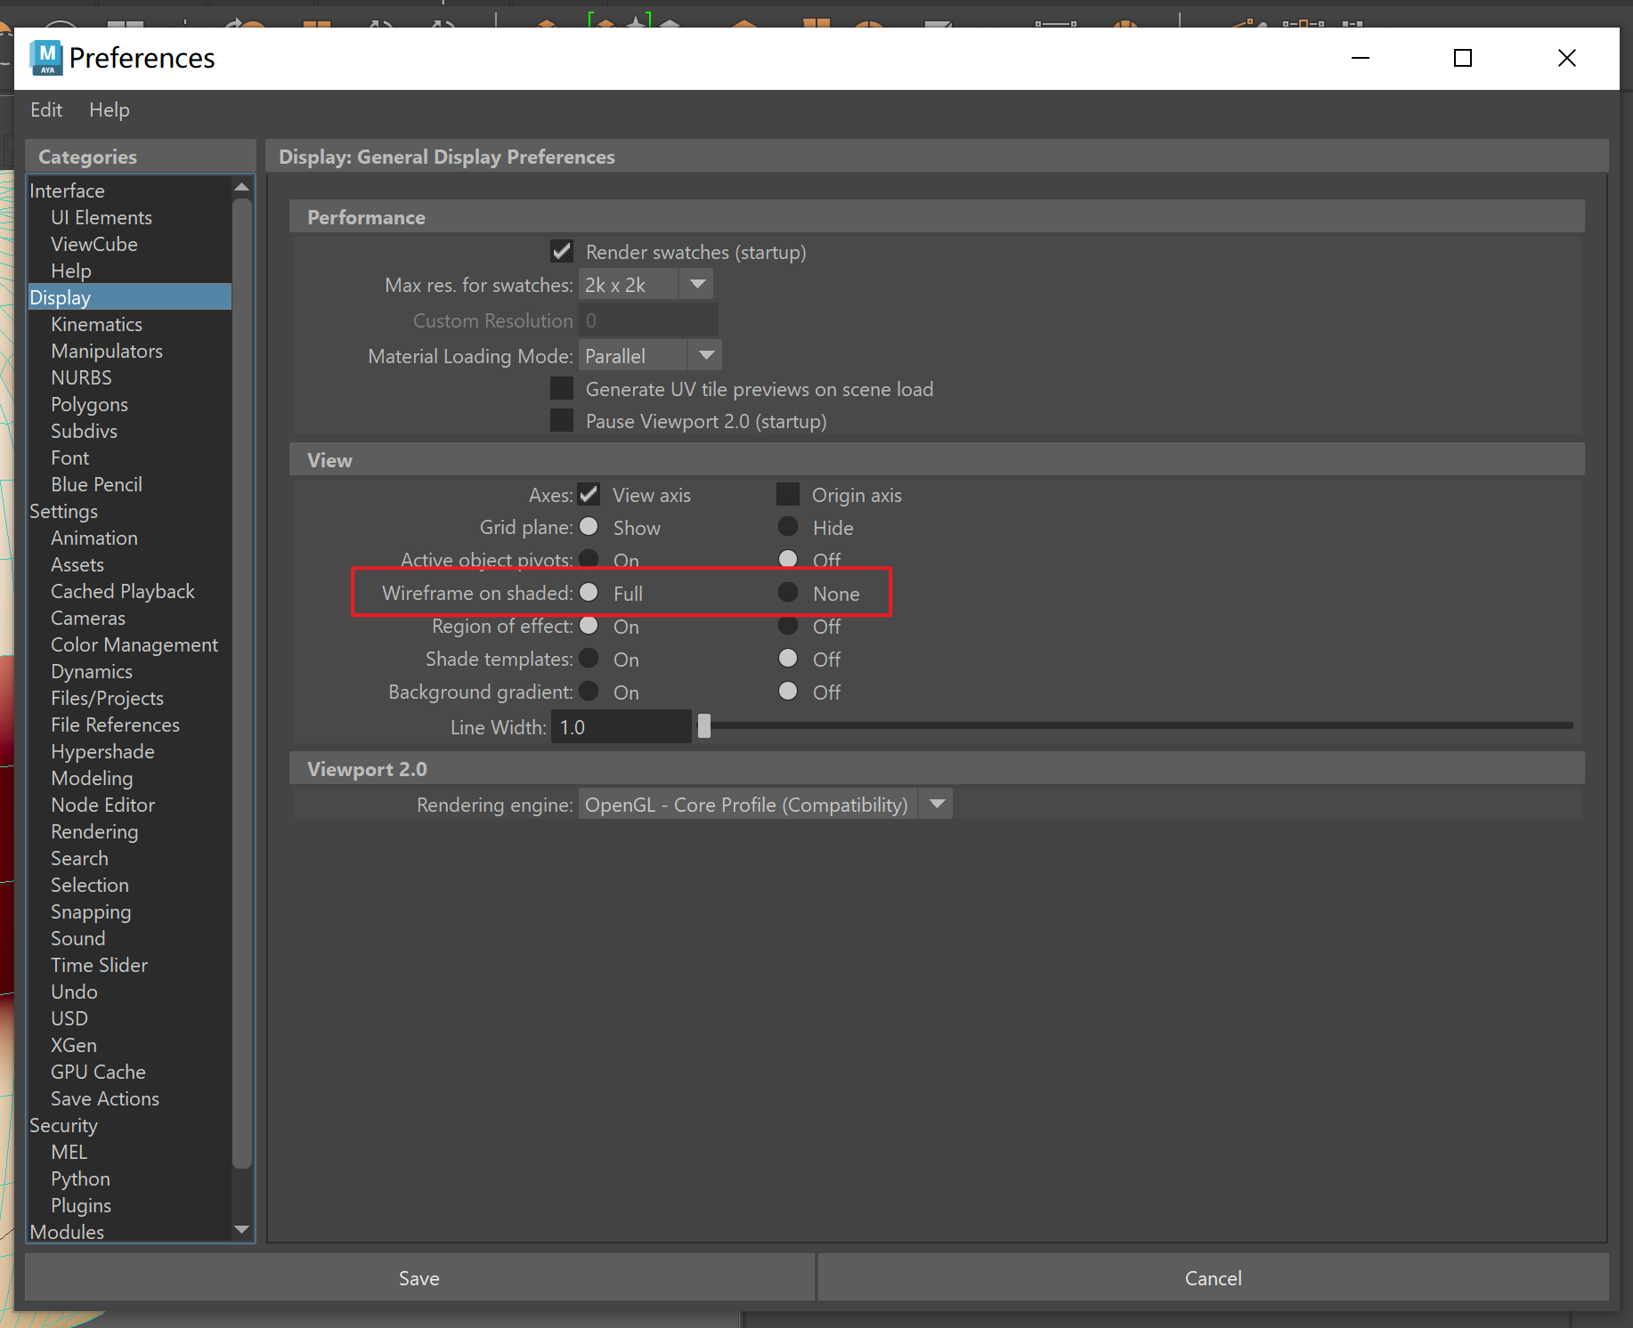Select the Color Management category
The width and height of the screenshot is (1633, 1328).
point(134,644)
